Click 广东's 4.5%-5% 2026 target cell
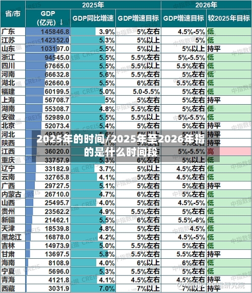252x293 pixels. tap(183, 32)
